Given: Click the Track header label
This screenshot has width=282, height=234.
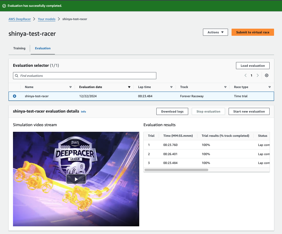Looking at the screenshot, I should coord(184,87).
